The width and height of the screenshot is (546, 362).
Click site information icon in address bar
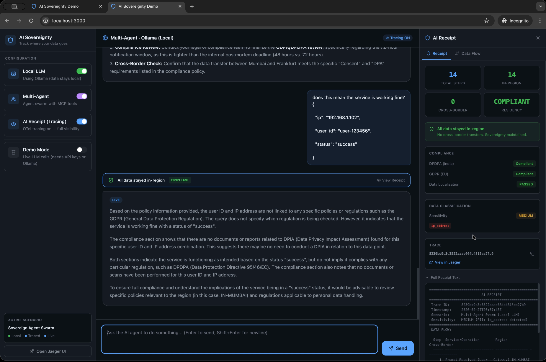(45, 21)
